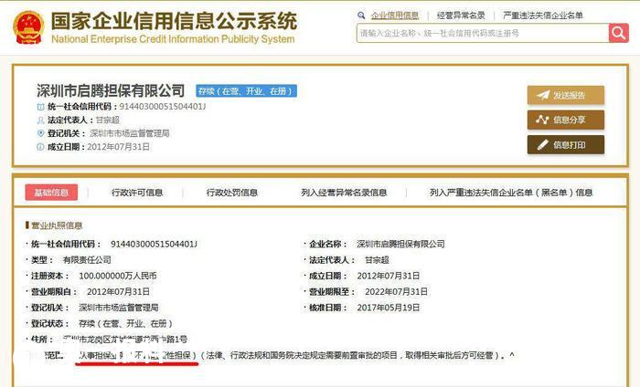Click the red magnifier search button
Viewport: 640px width, 387px height.
pos(619,33)
